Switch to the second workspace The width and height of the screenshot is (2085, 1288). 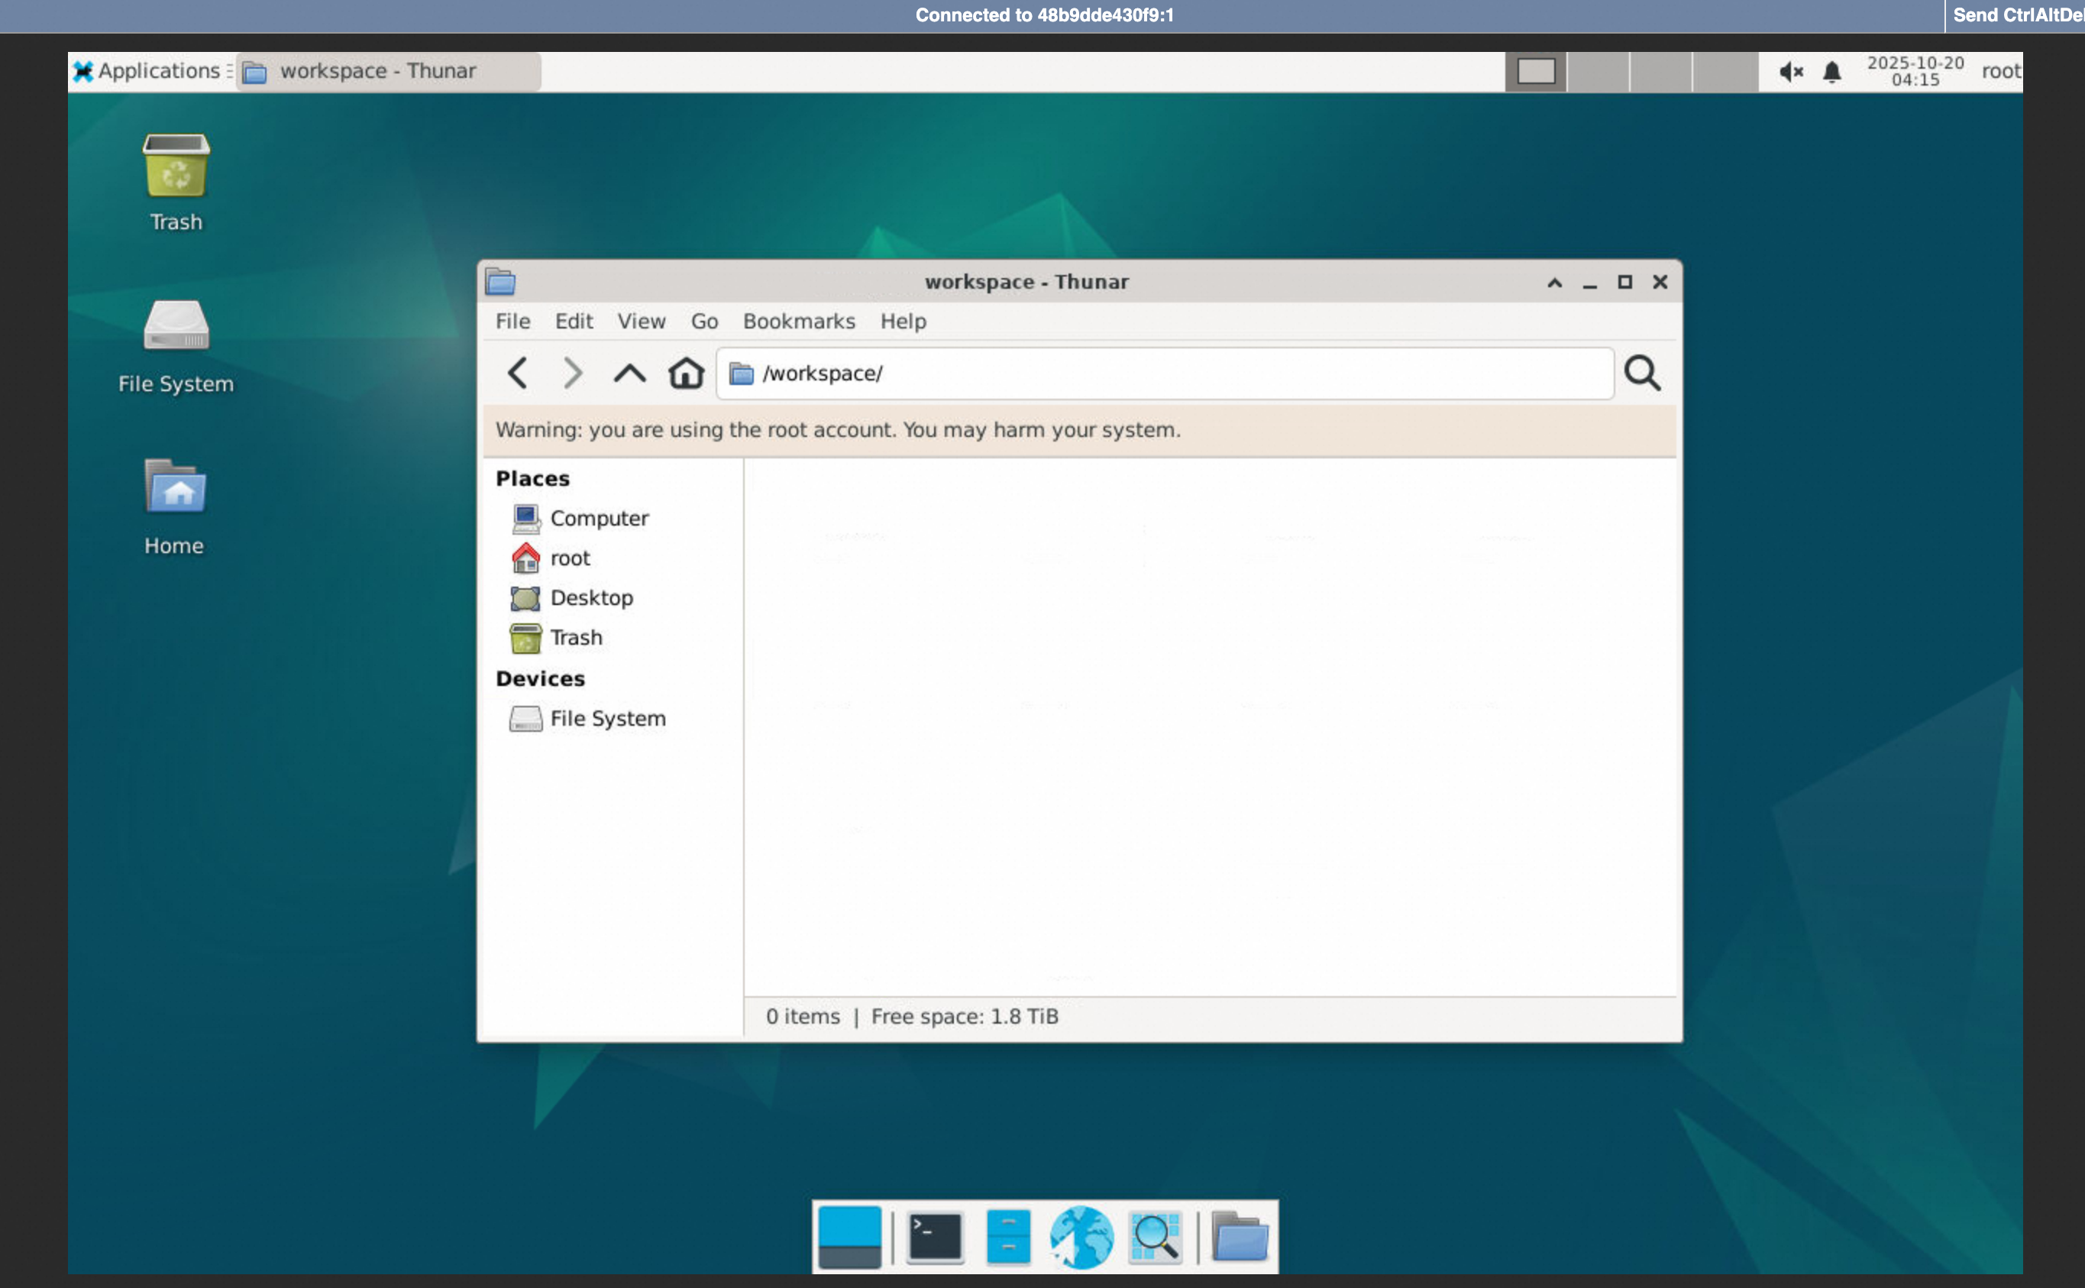coord(1598,72)
